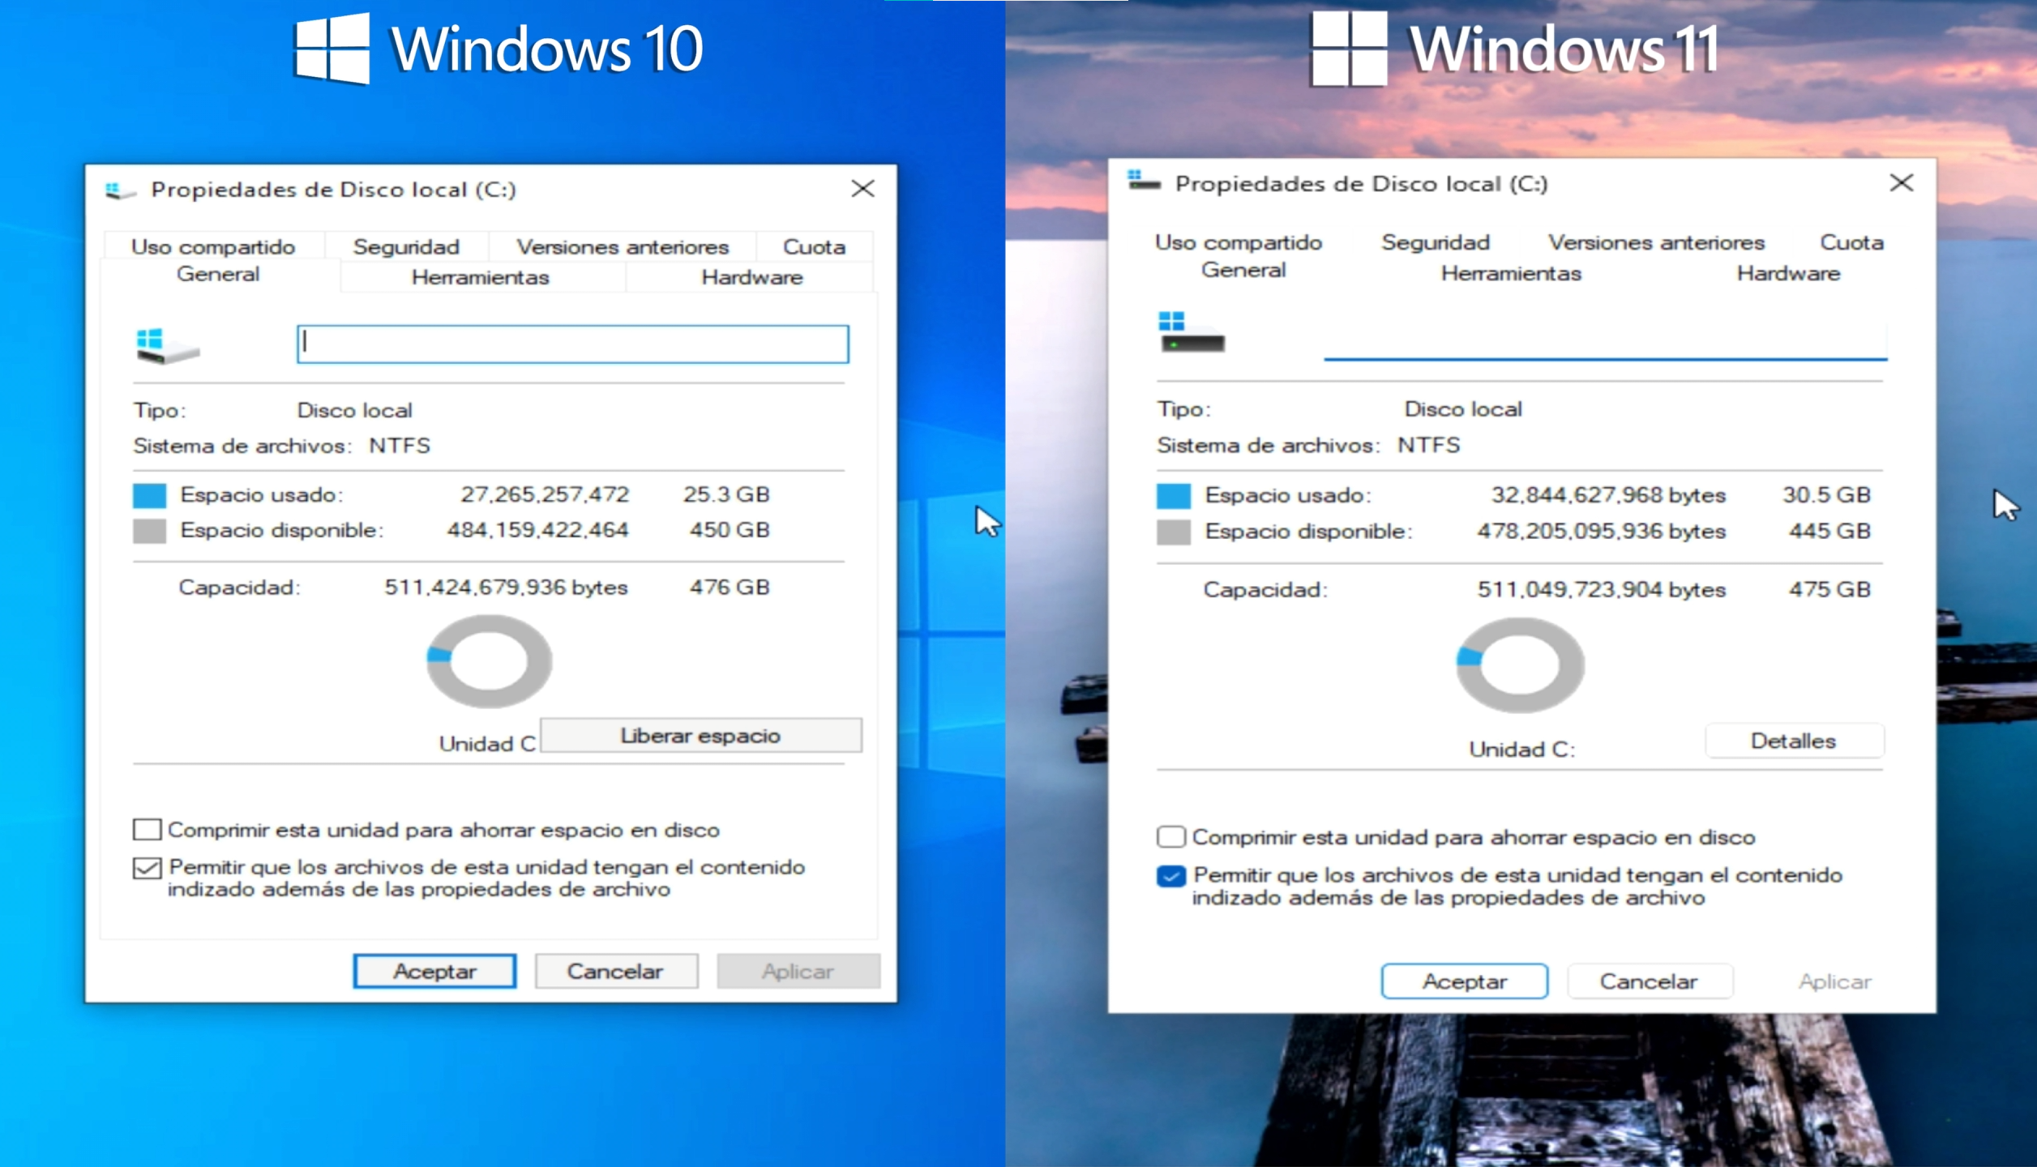Uncheck content indexing checkbox in Windows 10 dialog
Screen dimensions: 2037x1167
147,868
